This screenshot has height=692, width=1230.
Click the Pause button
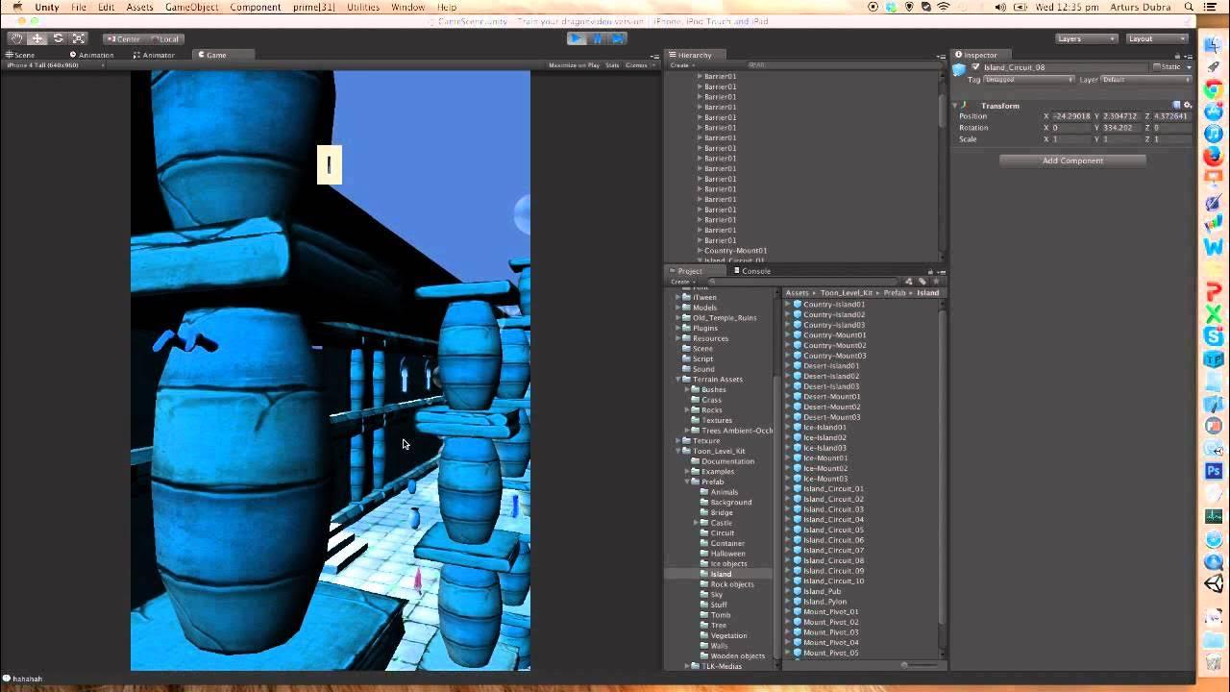pyautogui.click(x=597, y=38)
